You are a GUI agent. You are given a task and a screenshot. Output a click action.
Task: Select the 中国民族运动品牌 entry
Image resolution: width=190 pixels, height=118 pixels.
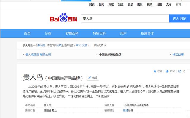point(110,55)
